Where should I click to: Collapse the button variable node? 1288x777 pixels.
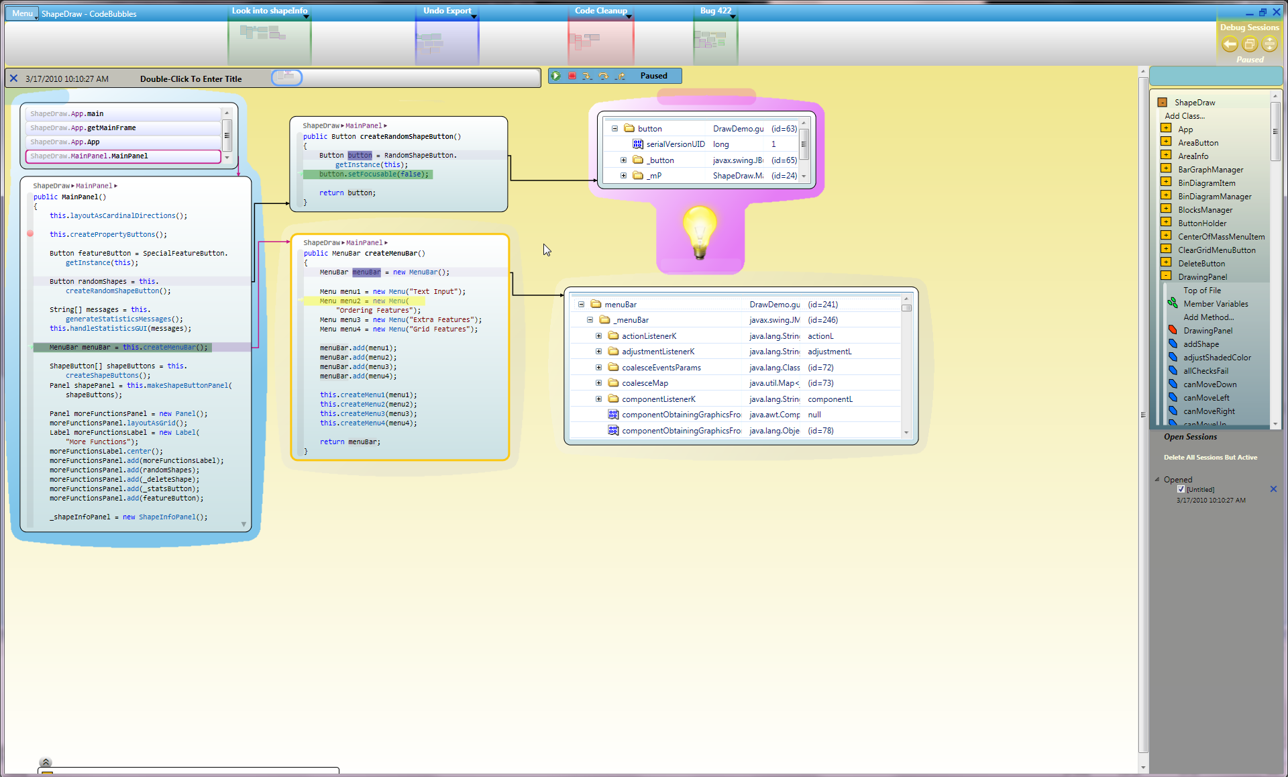pyautogui.click(x=614, y=128)
